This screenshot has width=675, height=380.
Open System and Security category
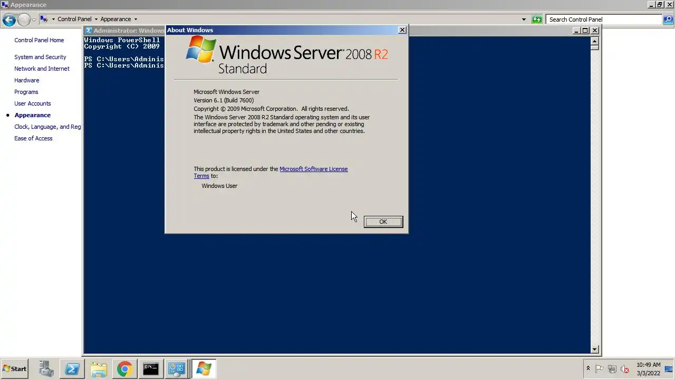click(x=40, y=57)
